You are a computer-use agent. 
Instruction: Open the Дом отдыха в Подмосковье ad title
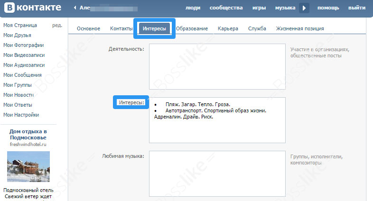pos(28,135)
